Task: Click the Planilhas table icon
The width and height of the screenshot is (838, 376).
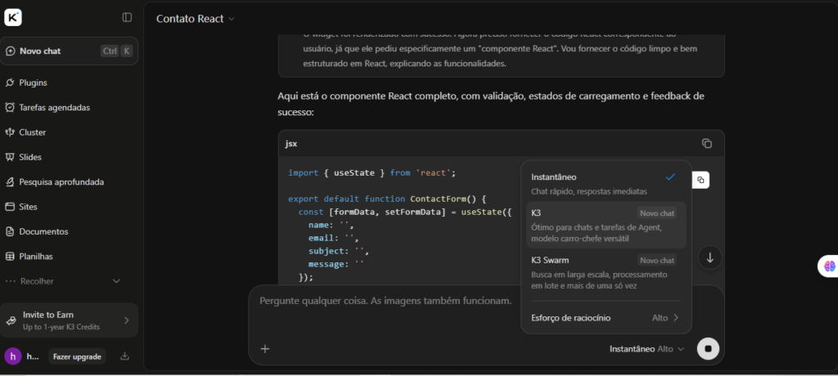Action: (x=10, y=257)
